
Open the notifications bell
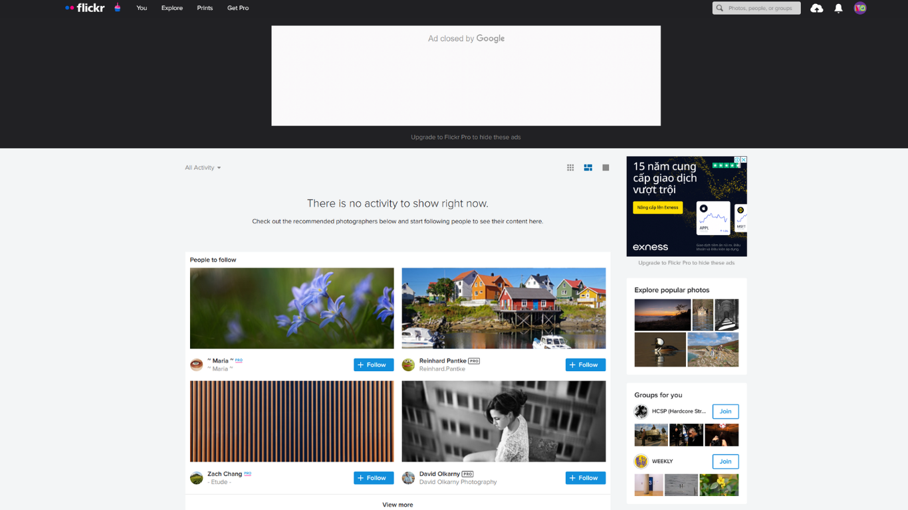(x=838, y=8)
